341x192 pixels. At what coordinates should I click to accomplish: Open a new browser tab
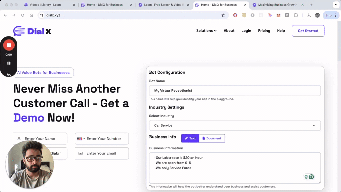coord(311,5)
